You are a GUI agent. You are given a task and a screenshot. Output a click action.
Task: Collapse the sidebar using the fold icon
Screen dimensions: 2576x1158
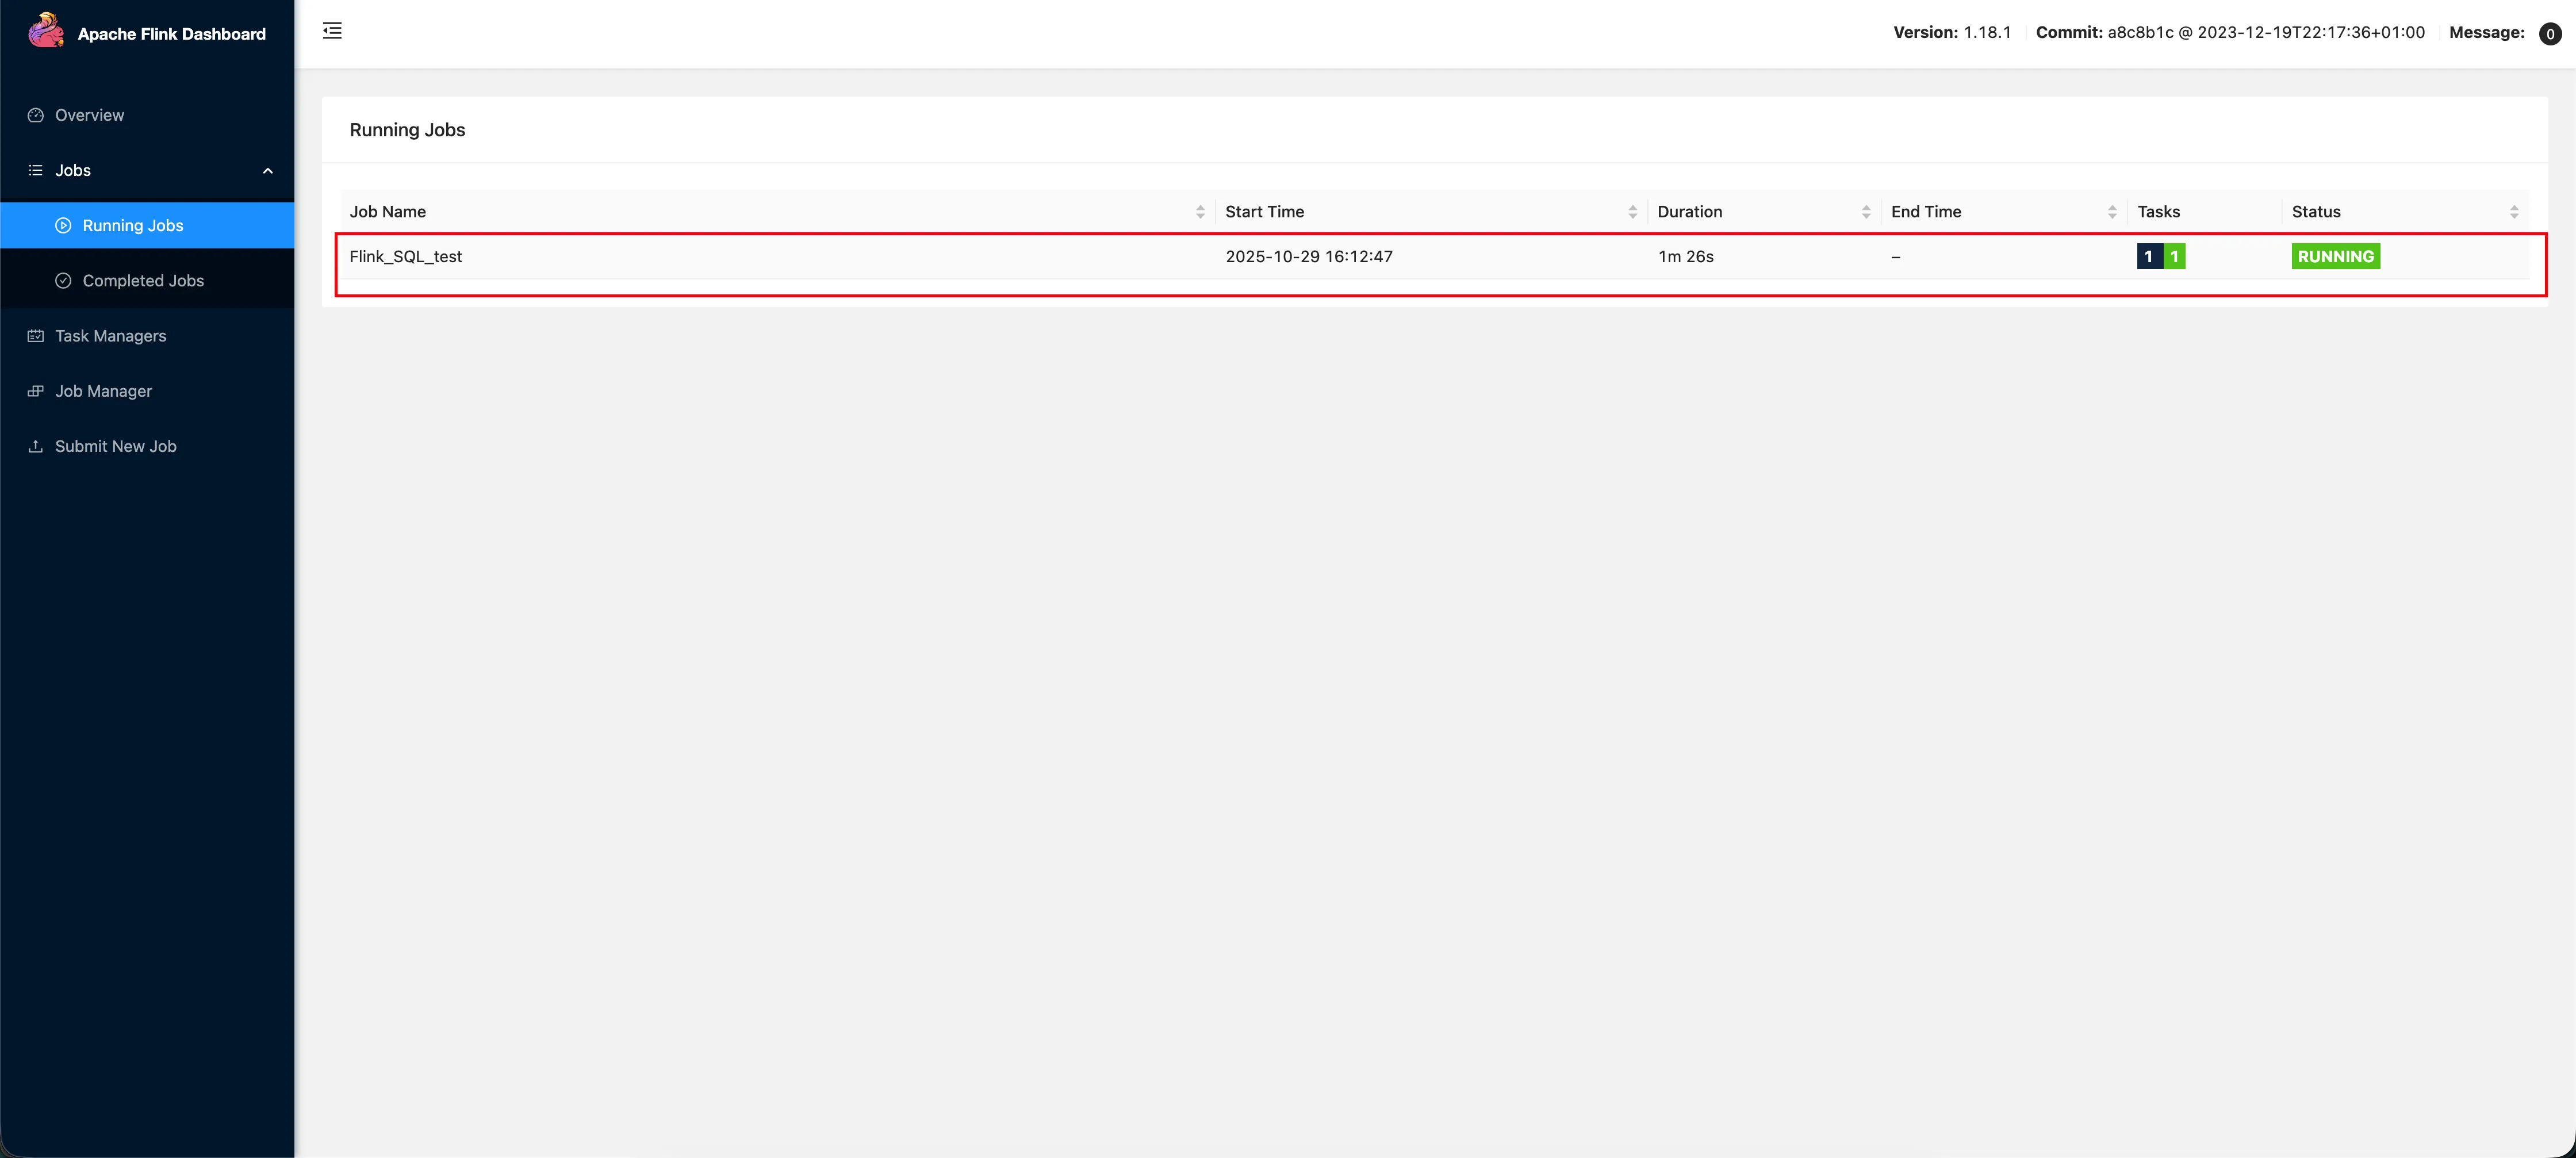332,31
